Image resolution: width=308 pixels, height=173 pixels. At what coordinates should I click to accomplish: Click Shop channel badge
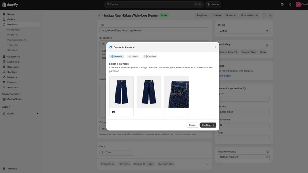pos(263,52)
